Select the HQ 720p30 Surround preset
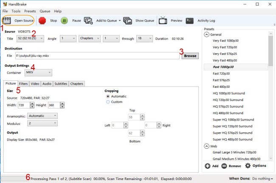Image resolution: width=276 pixels, height=183 pixels. point(228,100)
